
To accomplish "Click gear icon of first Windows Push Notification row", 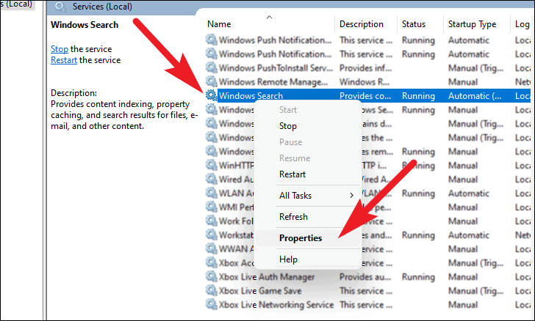I will (x=211, y=40).
